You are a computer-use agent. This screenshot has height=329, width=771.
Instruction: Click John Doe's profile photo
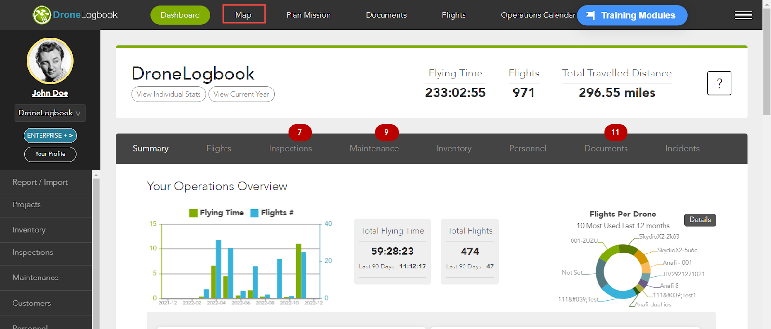[50, 61]
